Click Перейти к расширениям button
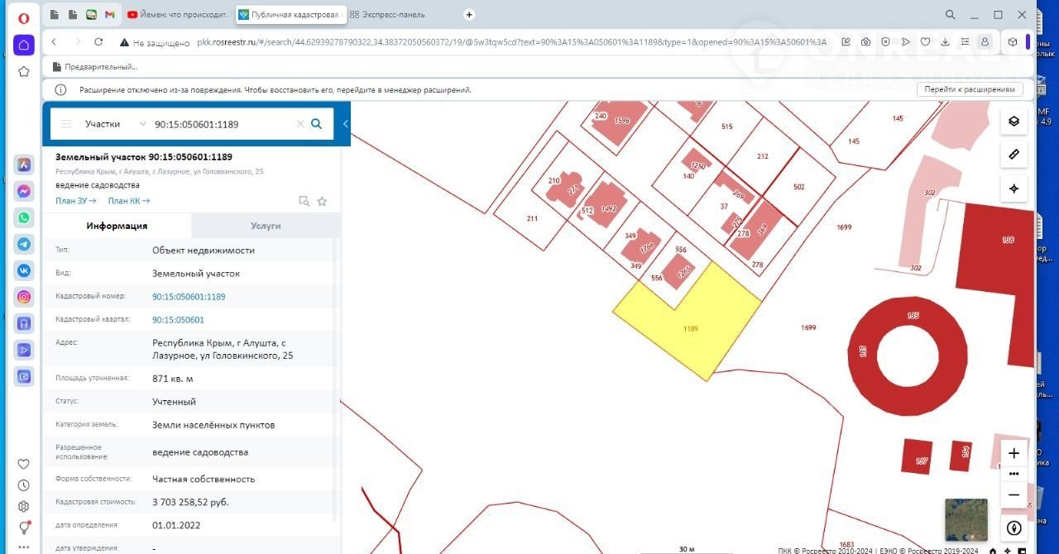Screen dimensions: 1059x554 coord(969,89)
